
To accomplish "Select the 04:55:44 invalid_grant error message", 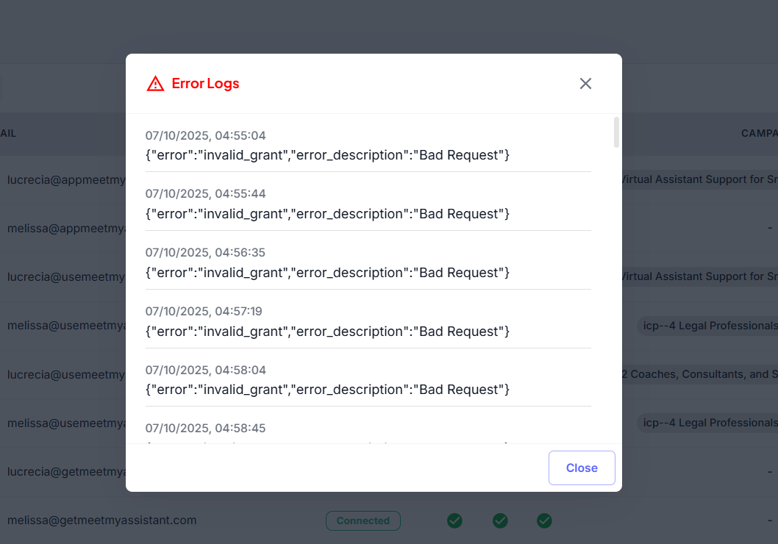I will coord(327,214).
